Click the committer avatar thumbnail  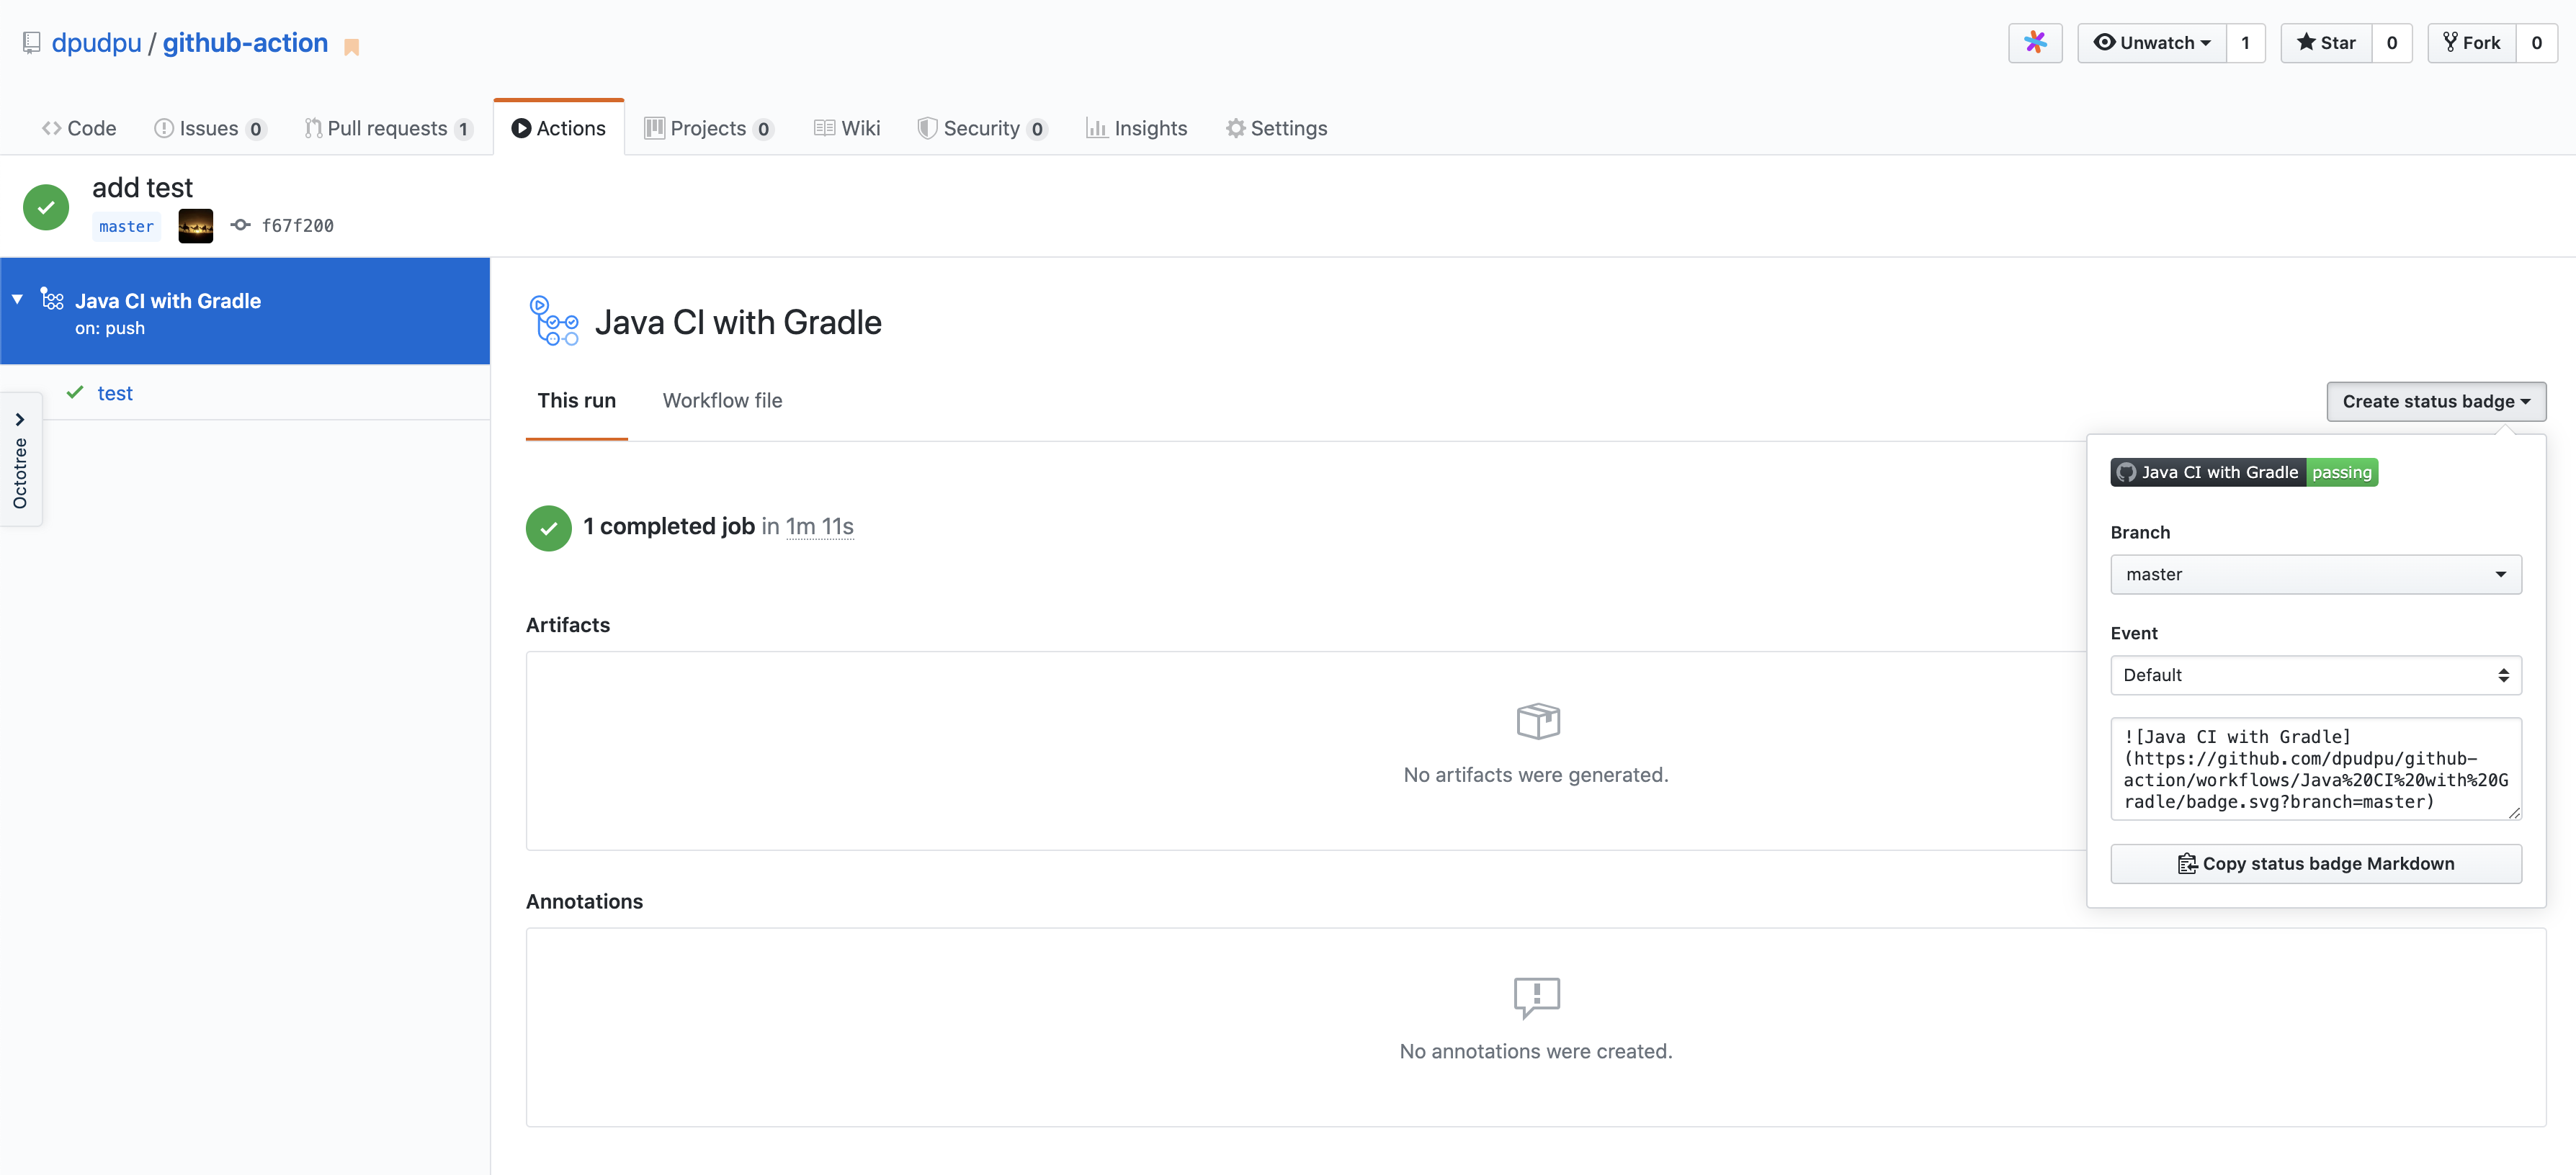[195, 226]
